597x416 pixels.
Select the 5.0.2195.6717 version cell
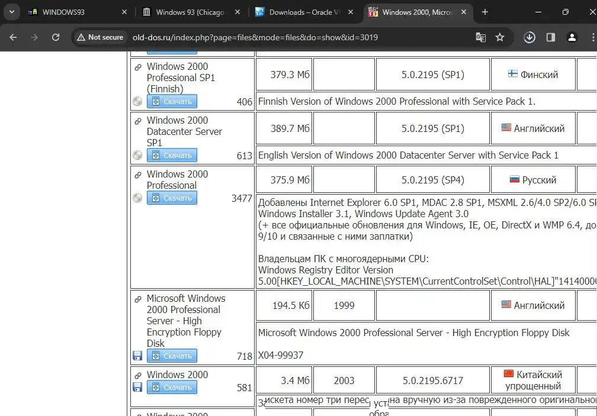[x=432, y=380]
